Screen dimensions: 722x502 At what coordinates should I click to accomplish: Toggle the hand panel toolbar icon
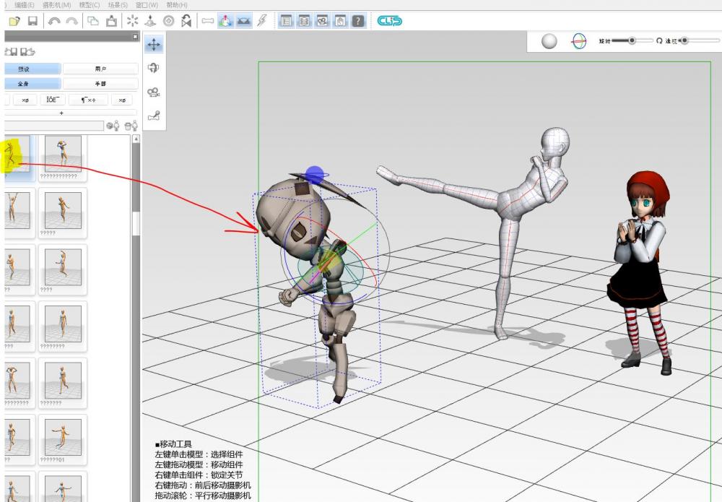340,21
